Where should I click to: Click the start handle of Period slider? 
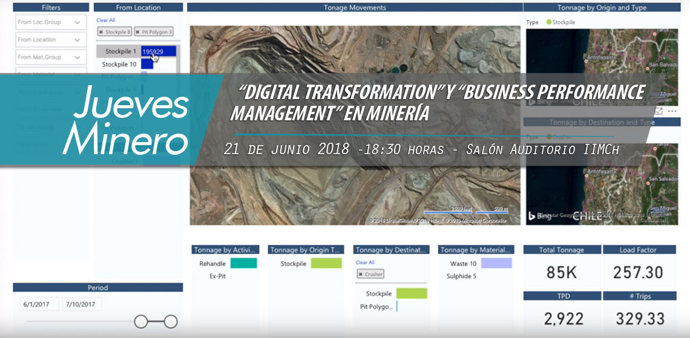141,322
